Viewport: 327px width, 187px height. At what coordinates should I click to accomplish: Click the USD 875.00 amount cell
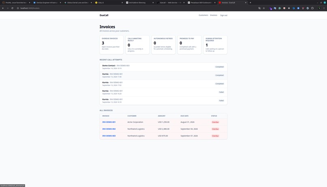163,136
